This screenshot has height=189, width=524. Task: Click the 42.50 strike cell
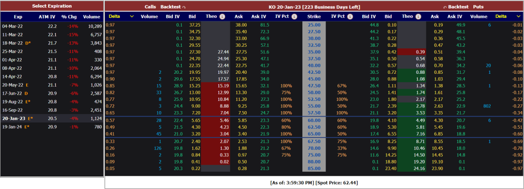pos(314,72)
